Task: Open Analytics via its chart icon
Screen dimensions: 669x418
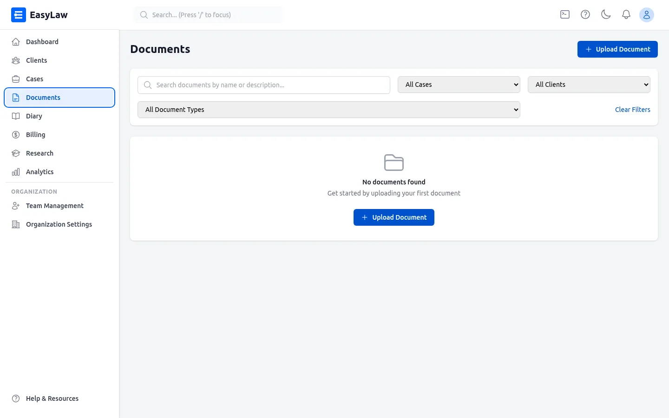Action: (x=16, y=172)
